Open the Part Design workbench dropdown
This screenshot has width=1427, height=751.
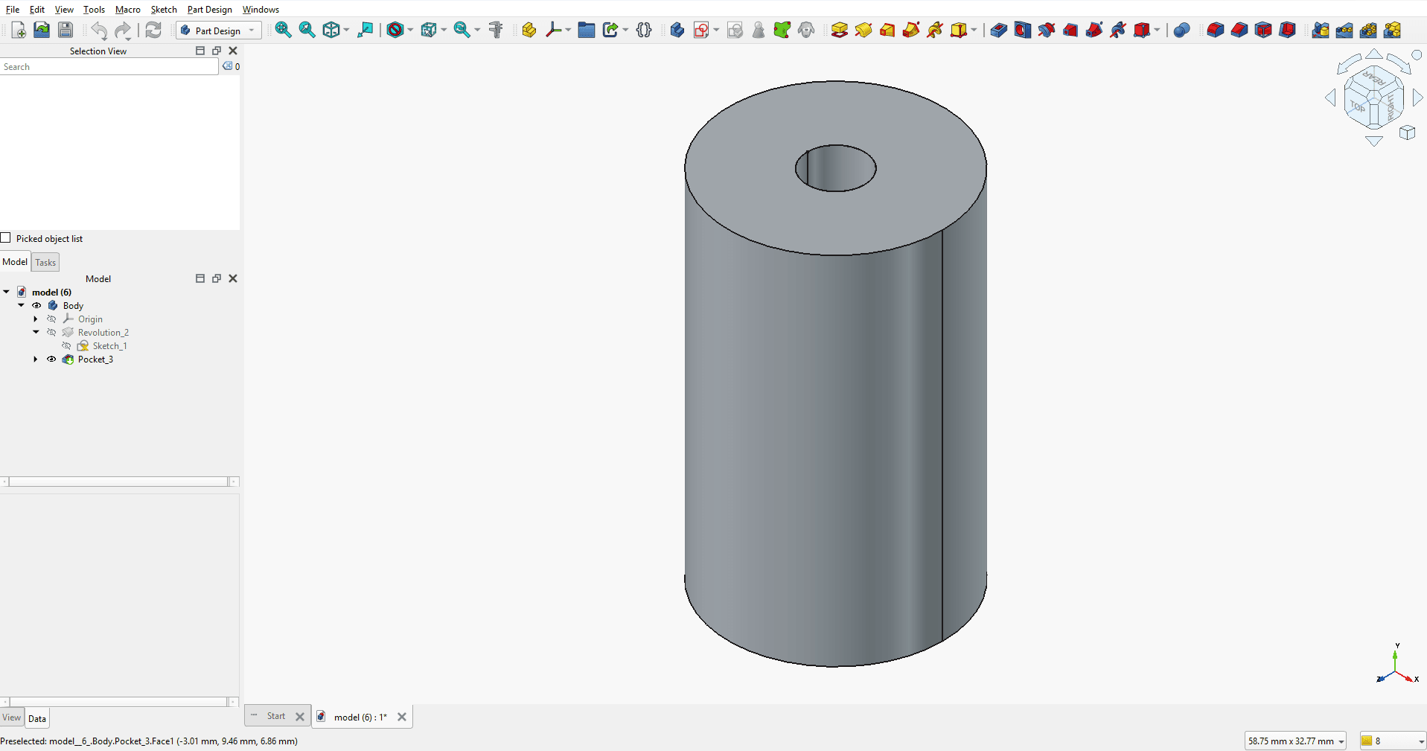point(219,30)
